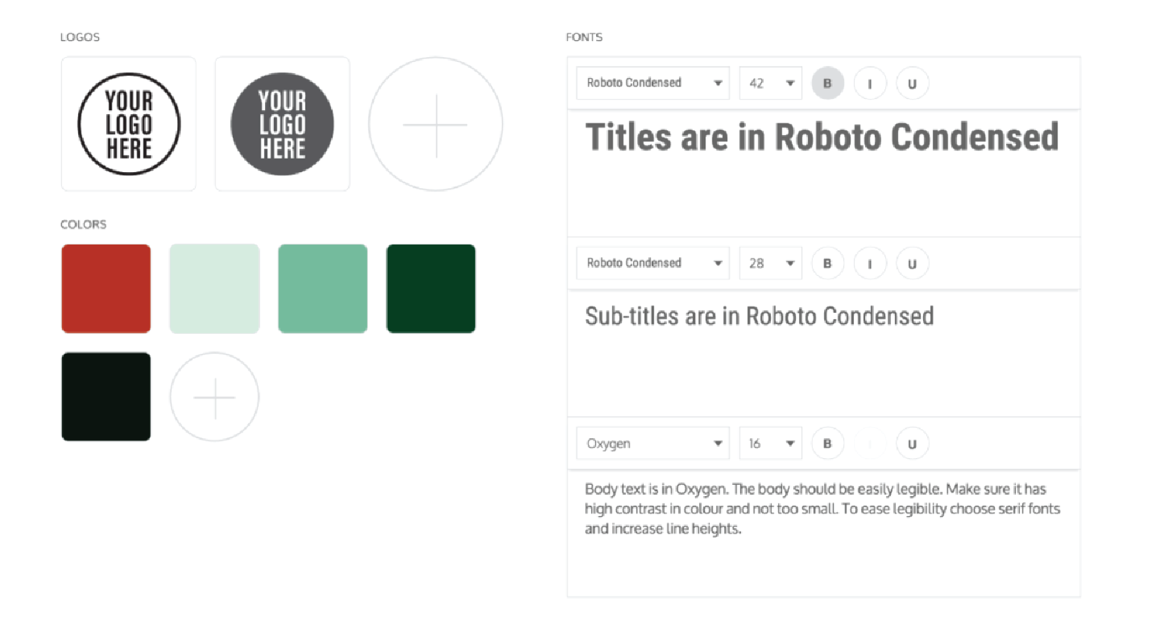The height and width of the screenshot is (627, 1151).
Task: Click the 'Titles are in Roboto Condensed' preview text
Action: pos(822,137)
